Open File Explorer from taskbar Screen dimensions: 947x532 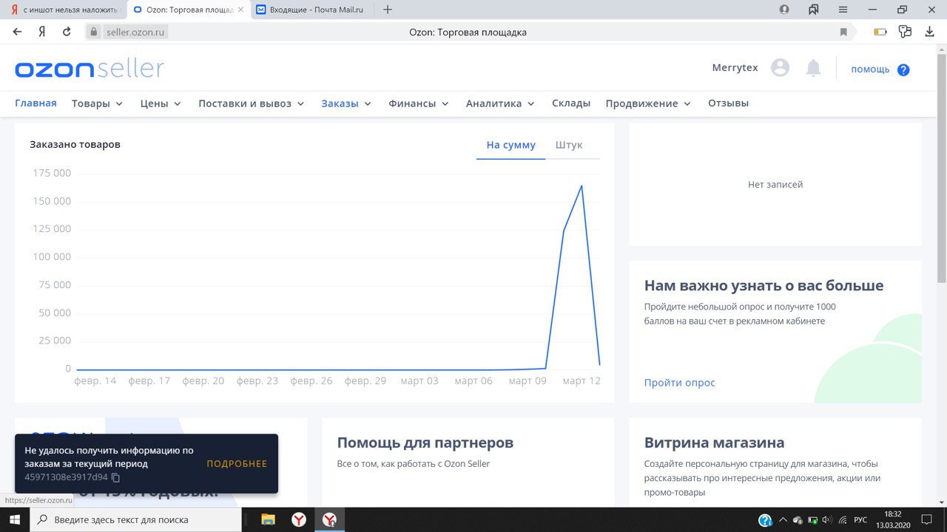tap(268, 519)
